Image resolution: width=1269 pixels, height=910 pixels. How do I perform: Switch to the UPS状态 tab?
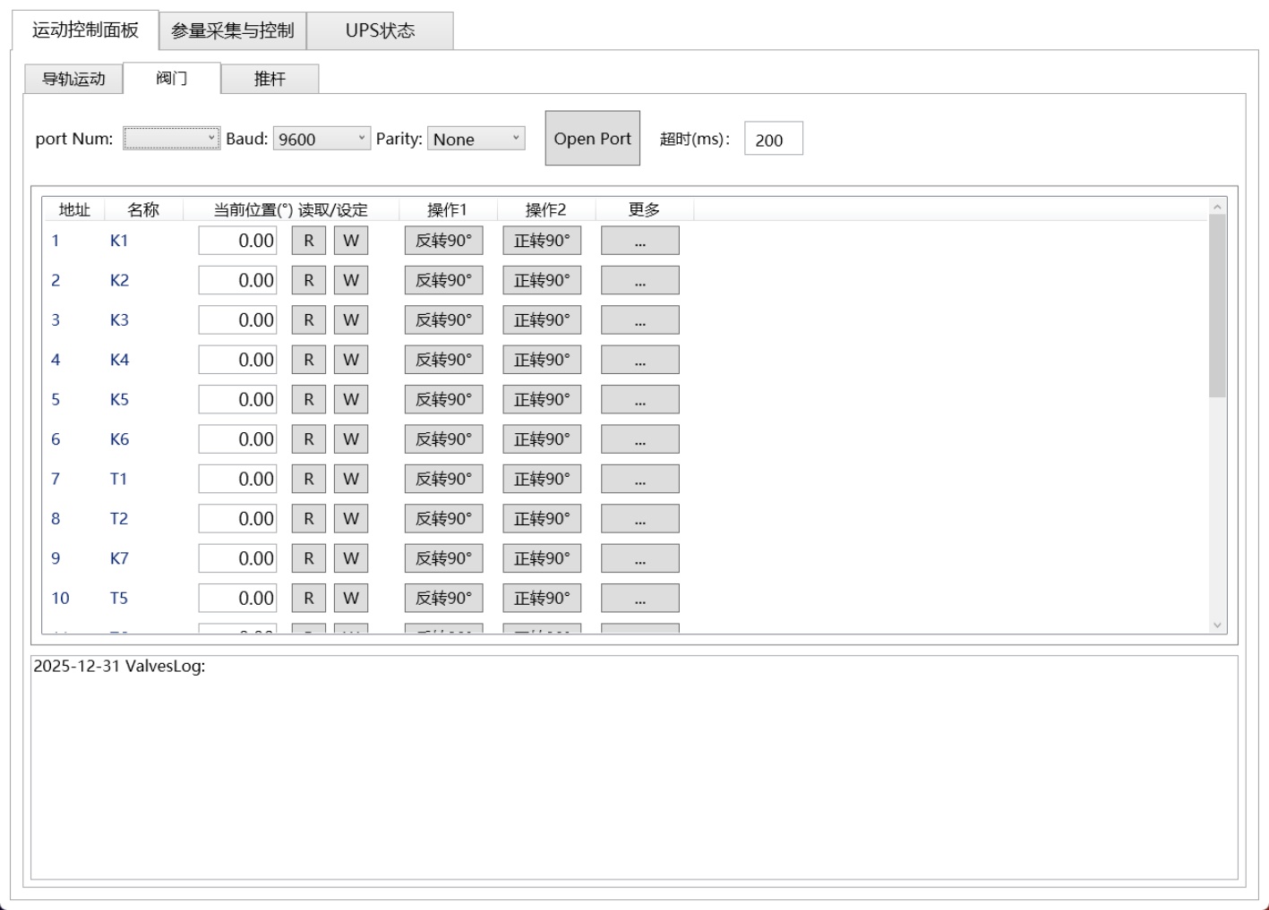[x=380, y=30]
